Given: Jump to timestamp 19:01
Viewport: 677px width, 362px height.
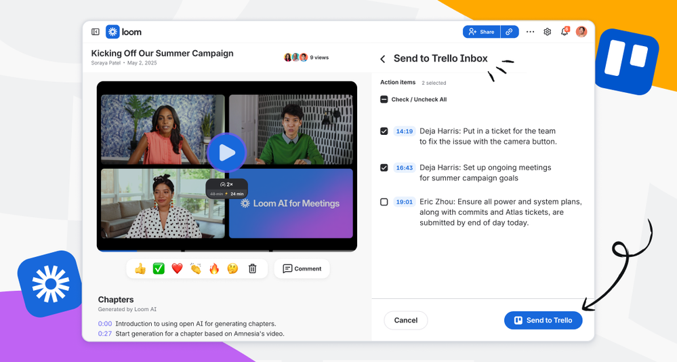Looking at the screenshot, I should pos(405,202).
